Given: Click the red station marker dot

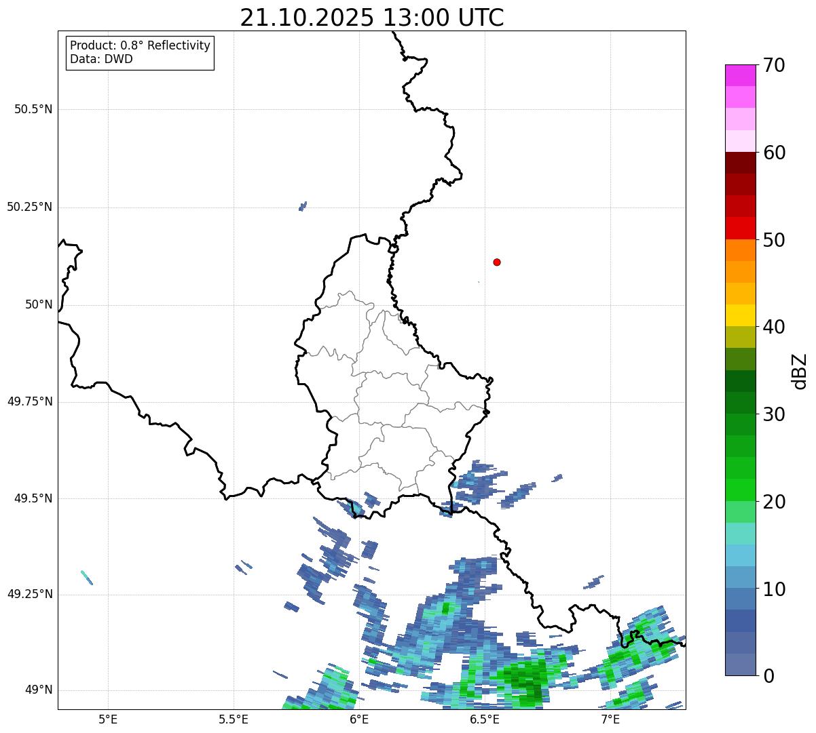Looking at the screenshot, I should [497, 262].
